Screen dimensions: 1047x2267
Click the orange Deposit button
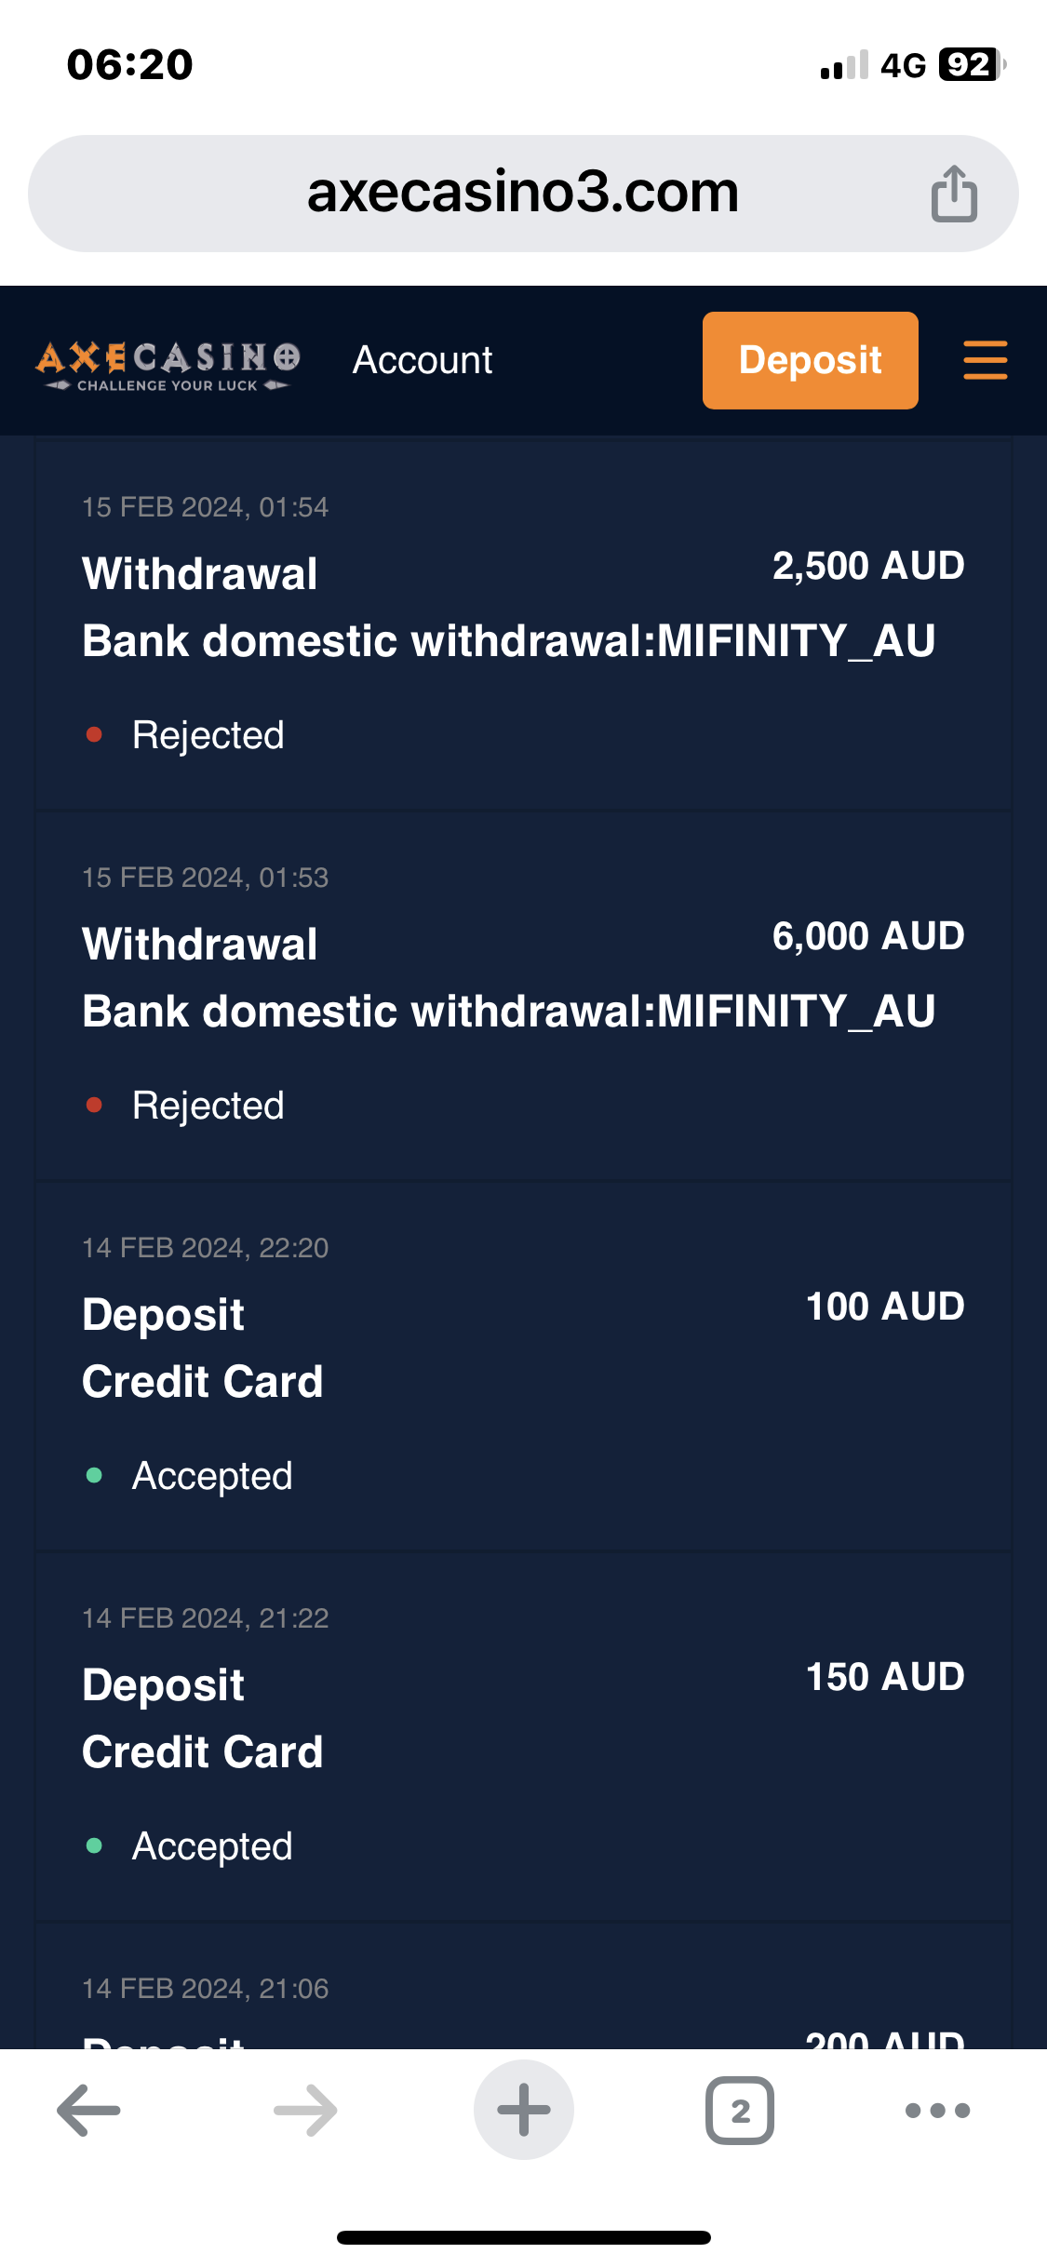click(x=810, y=360)
